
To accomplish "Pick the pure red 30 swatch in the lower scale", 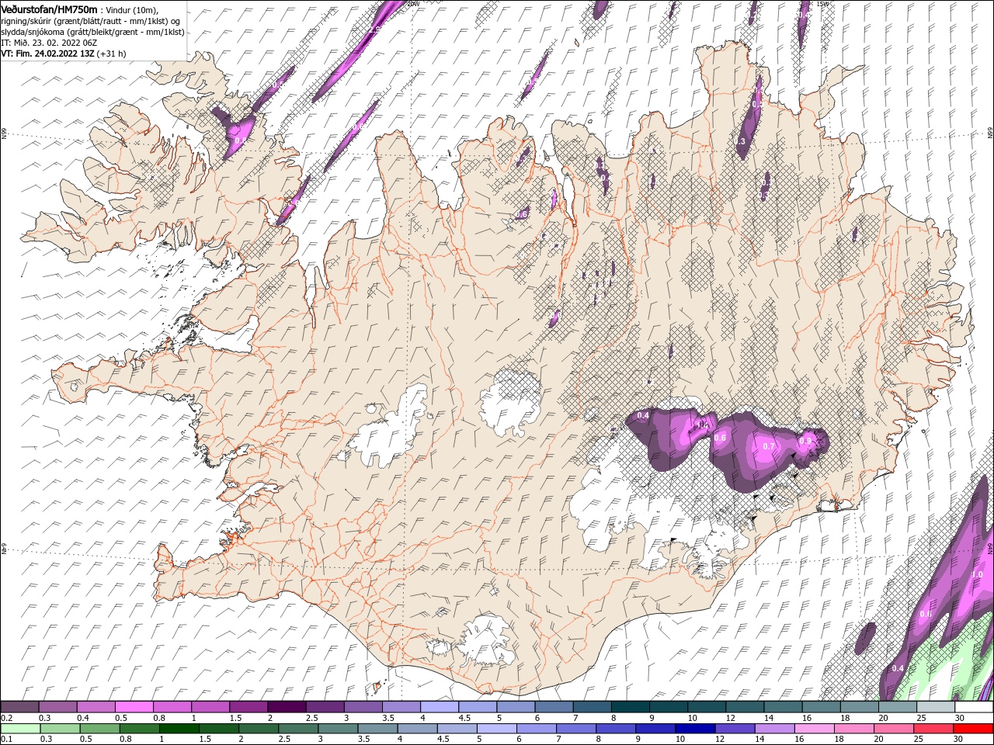I will click(x=974, y=728).
